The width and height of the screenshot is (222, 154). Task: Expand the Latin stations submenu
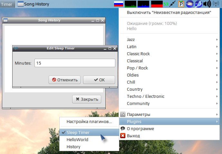tap(169, 47)
